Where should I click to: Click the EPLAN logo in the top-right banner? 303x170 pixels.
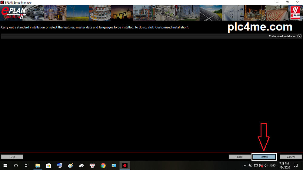tap(295, 13)
